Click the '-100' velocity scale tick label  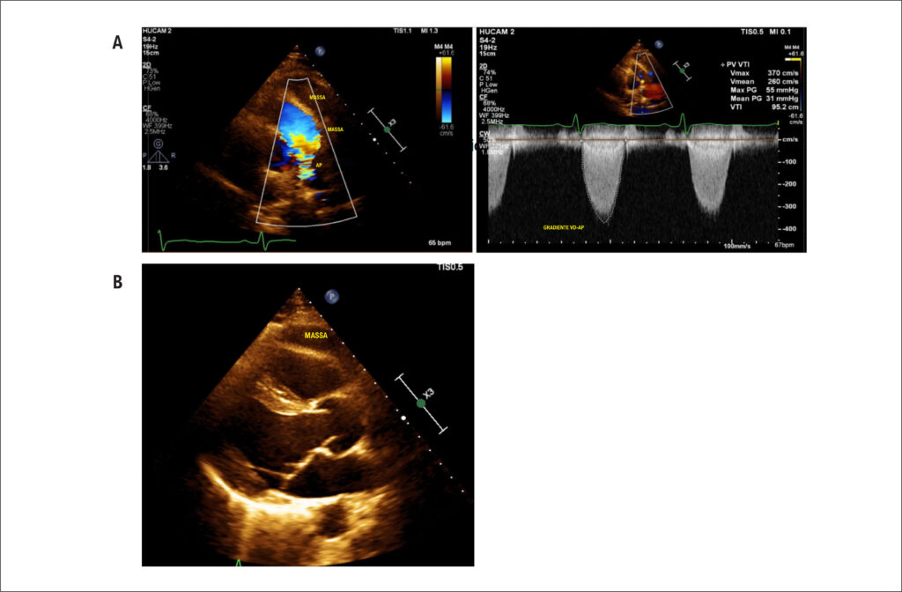click(x=789, y=162)
